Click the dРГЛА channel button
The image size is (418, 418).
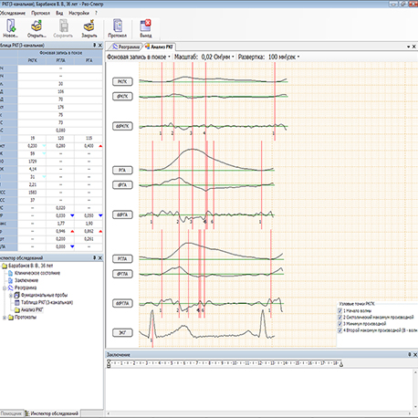click(x=122, y=274)
